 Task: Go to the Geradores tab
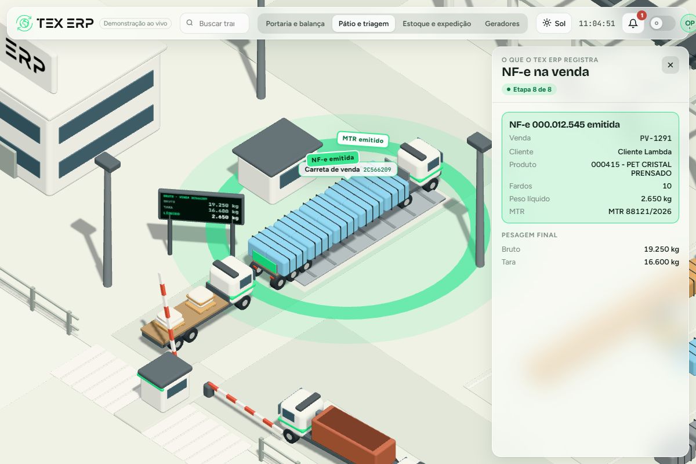click(502, 24)
